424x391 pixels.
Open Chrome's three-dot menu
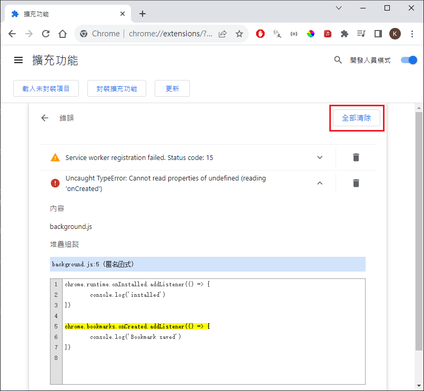click(412, 34)
